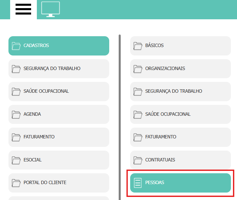Open the ESOCIAL menu
Viewport: 237px width, 200px height.
click(x=59, y=160)
